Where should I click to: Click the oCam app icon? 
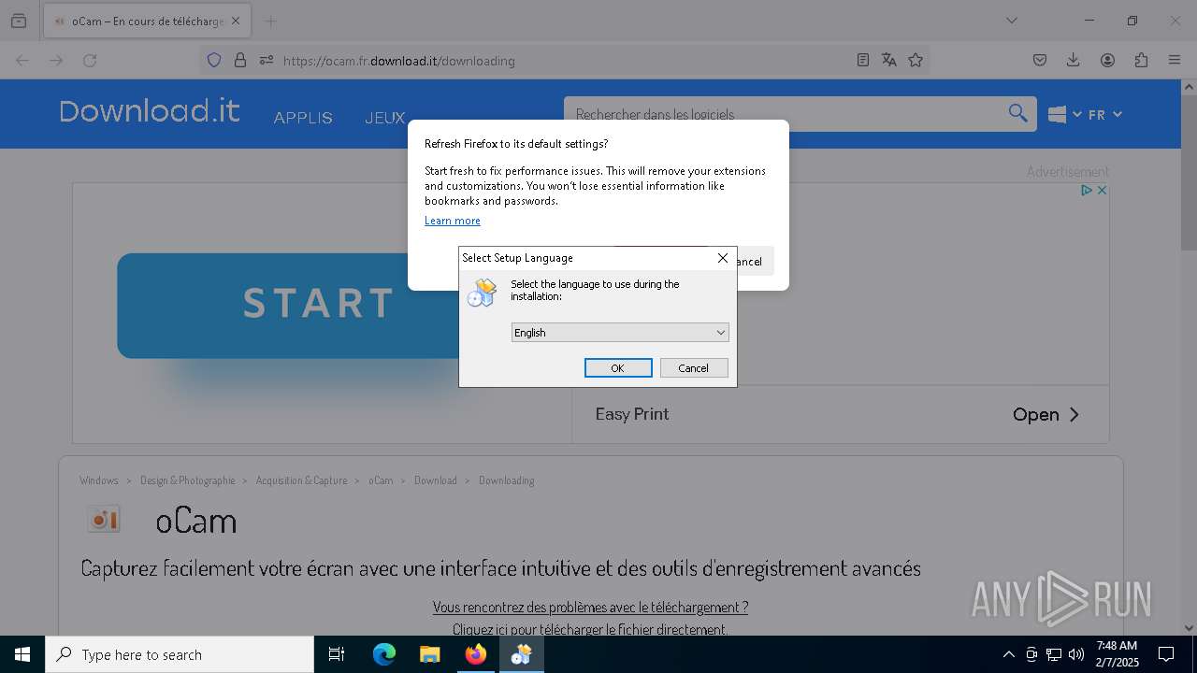[x=104, y=520]
